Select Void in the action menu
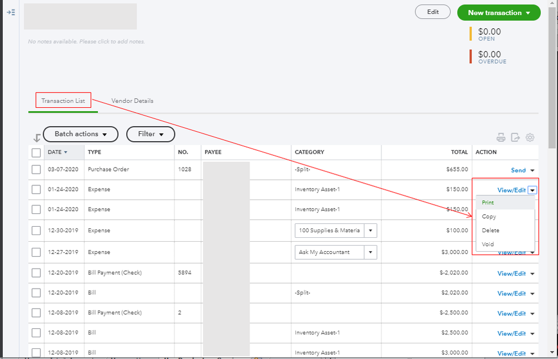The height and width of the screenshot is (359, 558). point(488,244)
